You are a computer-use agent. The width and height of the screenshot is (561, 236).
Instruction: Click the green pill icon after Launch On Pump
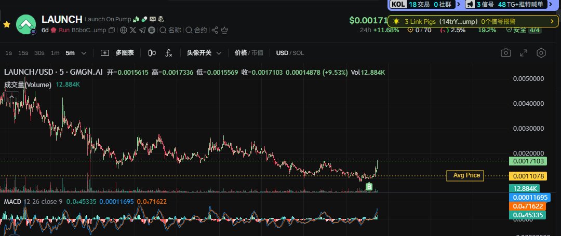click(x=144, y=19)
